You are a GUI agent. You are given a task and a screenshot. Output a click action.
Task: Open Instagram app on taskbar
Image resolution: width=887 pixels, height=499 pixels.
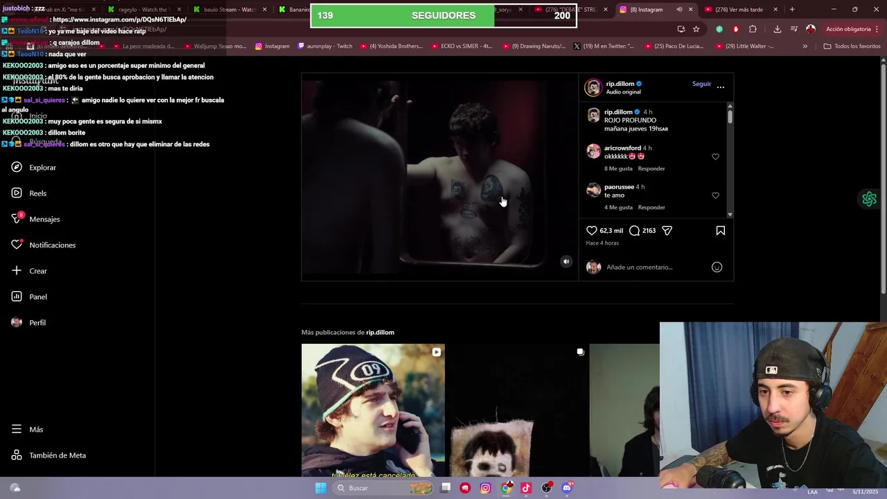coord(485,488)
